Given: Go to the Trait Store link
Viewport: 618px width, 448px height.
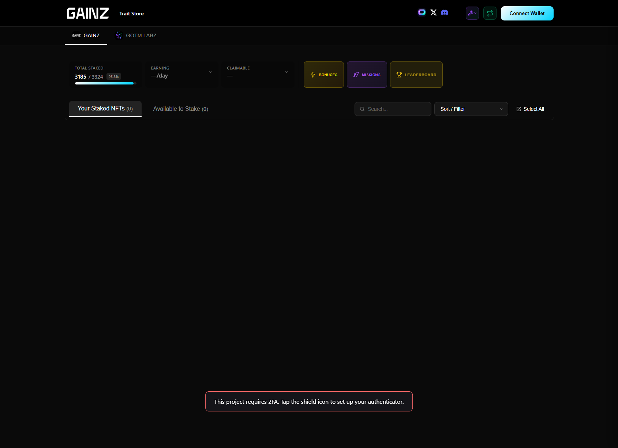Looking at the screenshot, I should click(x=131, y=14).
